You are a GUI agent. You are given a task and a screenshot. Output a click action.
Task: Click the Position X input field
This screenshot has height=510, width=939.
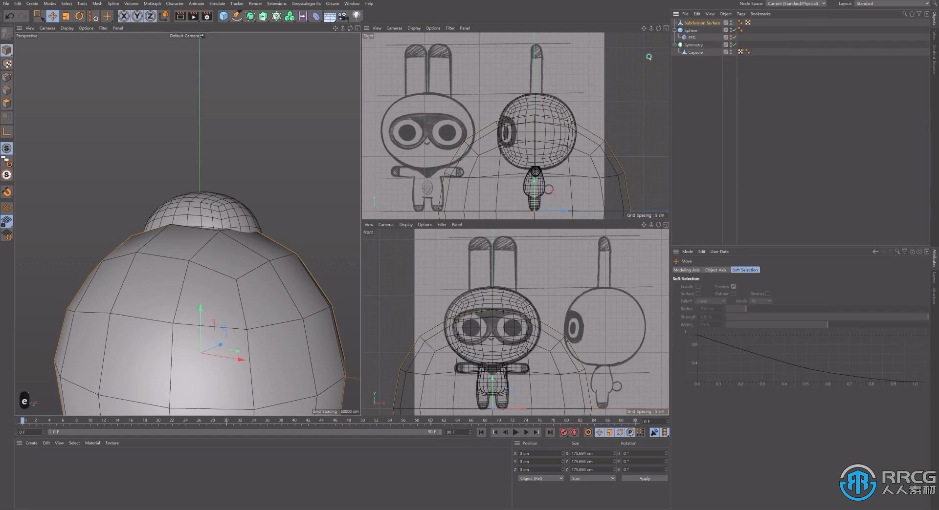541,453
